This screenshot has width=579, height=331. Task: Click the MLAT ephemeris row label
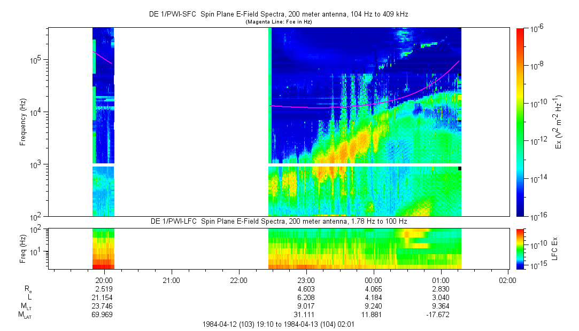point(25,316)
